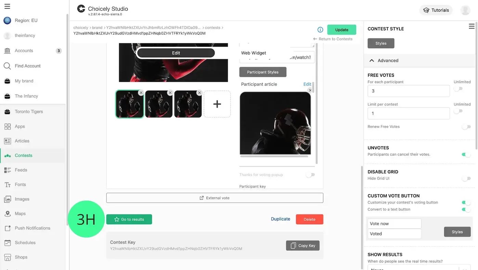Image resolution: width=478 pixels, height=270 pixels.
Task: Click Copy Key button
Action: point(303,246)
